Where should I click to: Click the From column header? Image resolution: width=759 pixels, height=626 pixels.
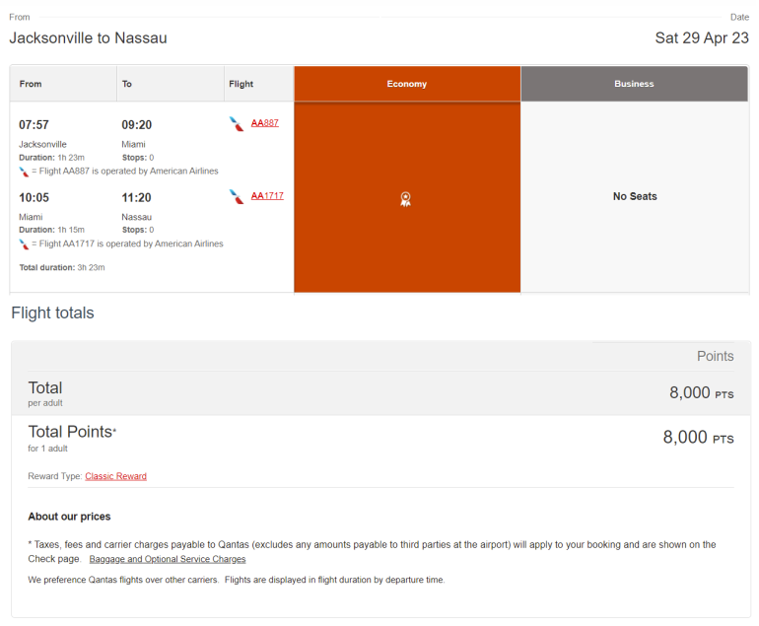31,84
